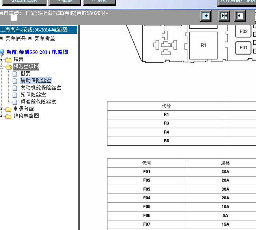
Task: Click the split-panels-evenly icon
Action: pos(224,16)
